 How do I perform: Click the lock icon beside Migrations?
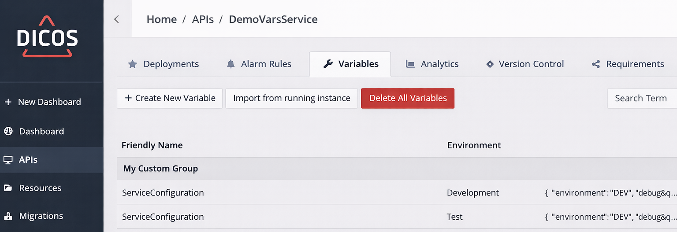point(8,216)
